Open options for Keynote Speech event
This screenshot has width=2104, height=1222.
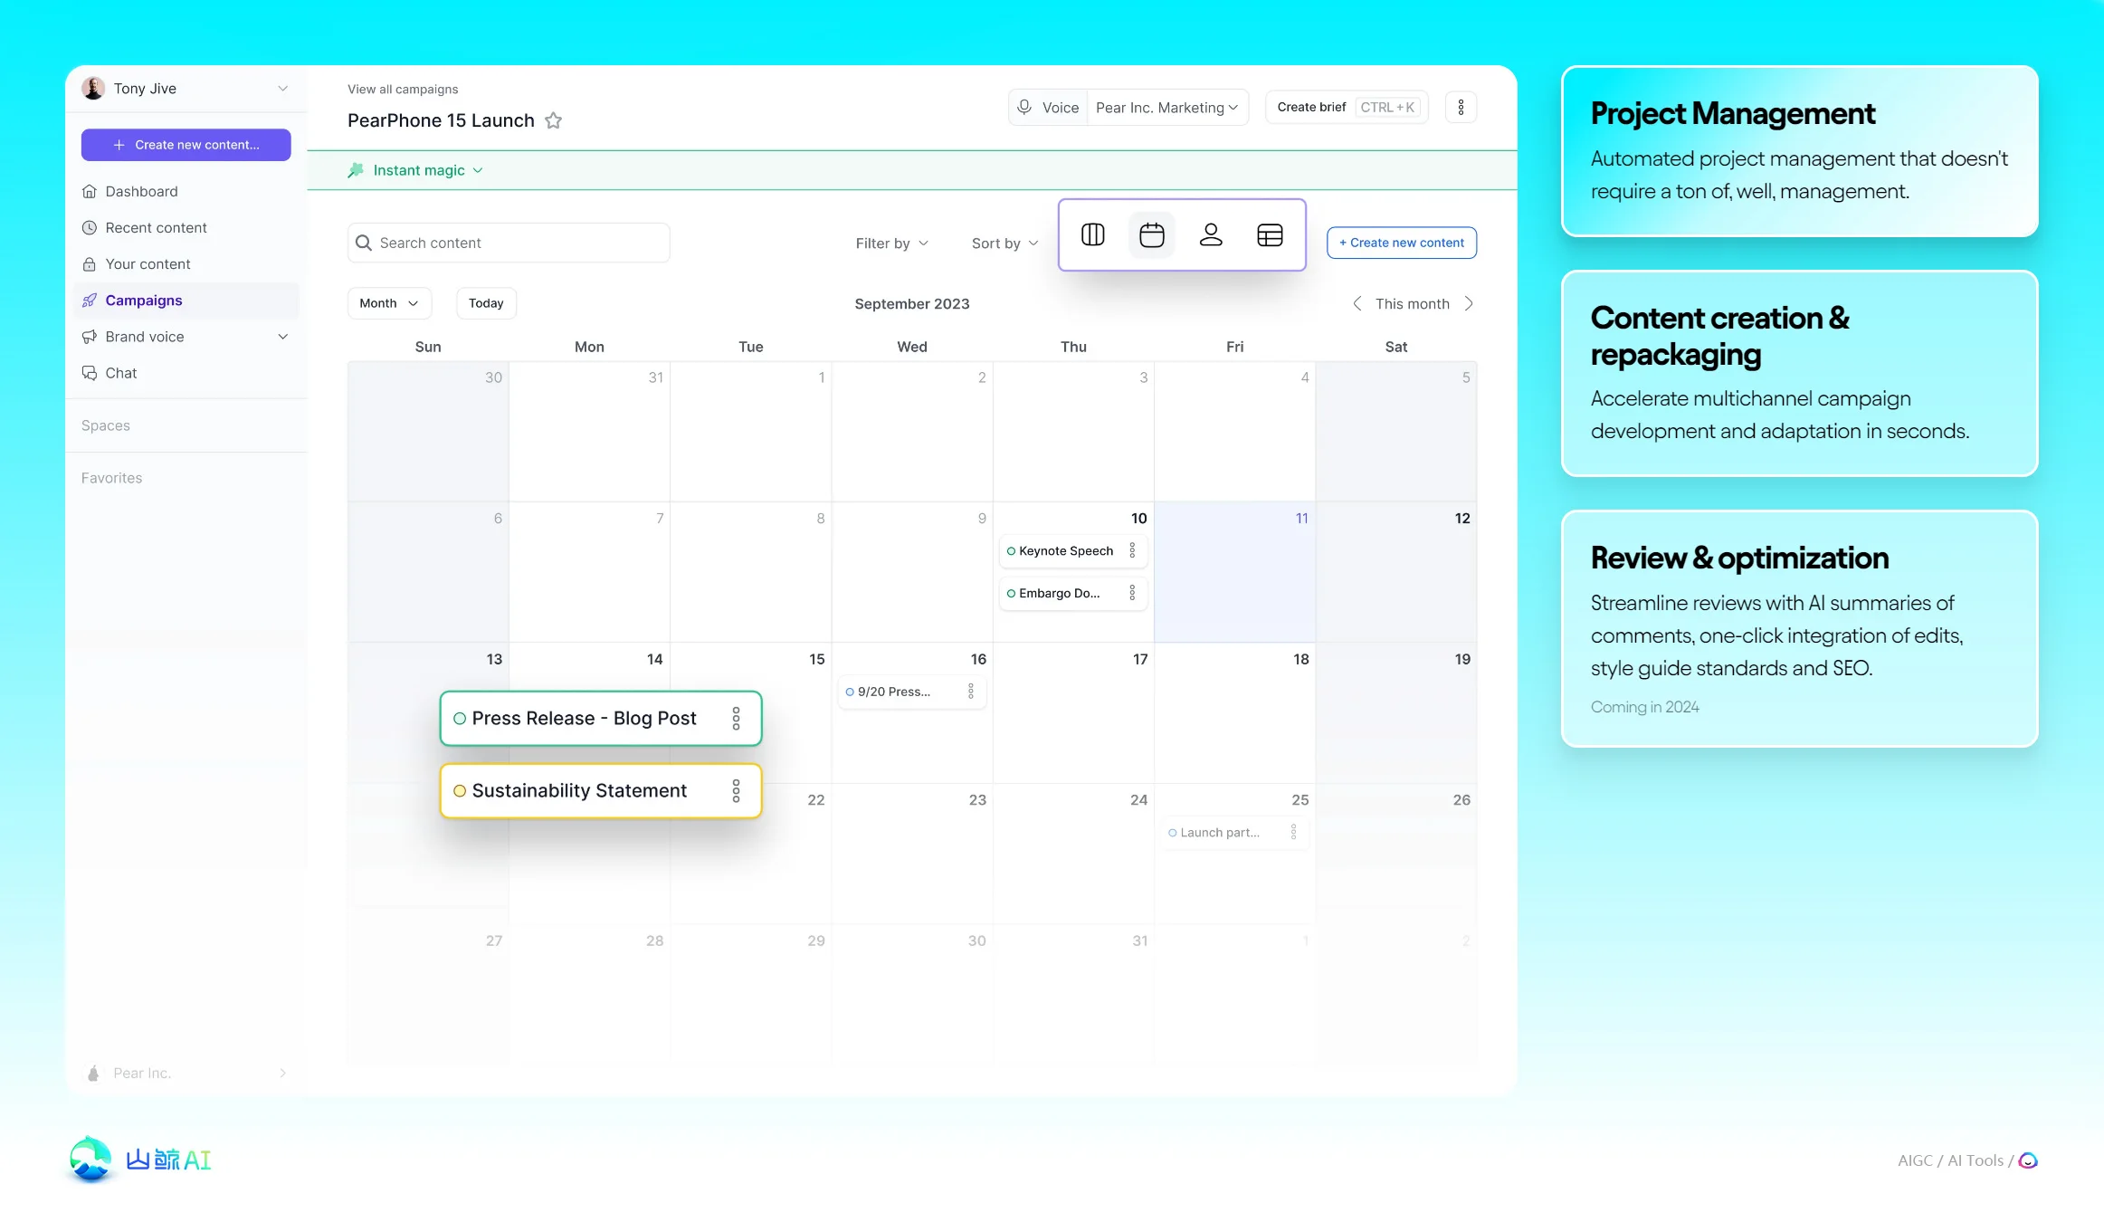coord(1132,550)
